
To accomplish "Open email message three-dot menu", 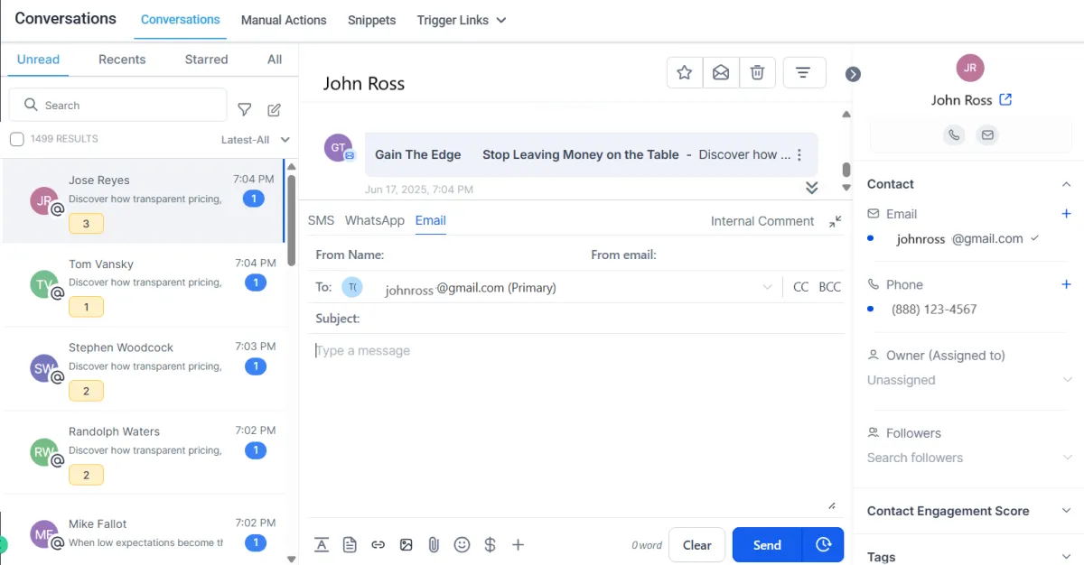I will pos(799,155).
